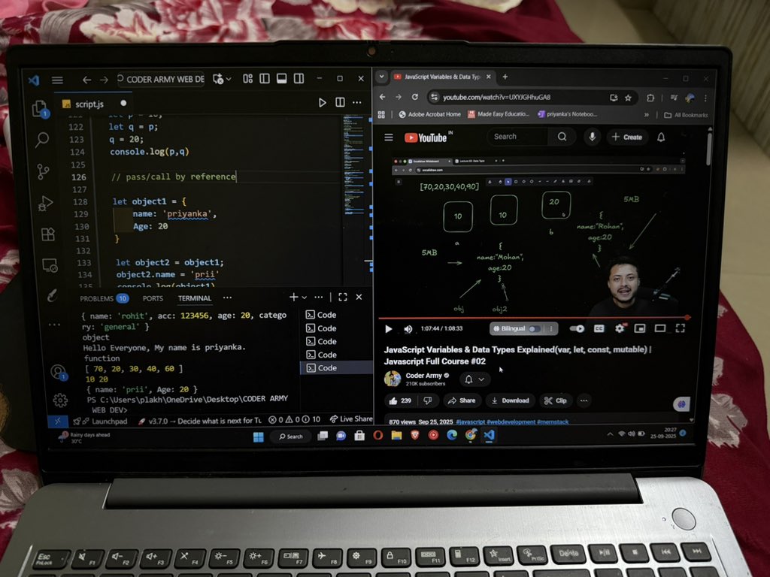Like the video with thumbs up

click(394, 400)
